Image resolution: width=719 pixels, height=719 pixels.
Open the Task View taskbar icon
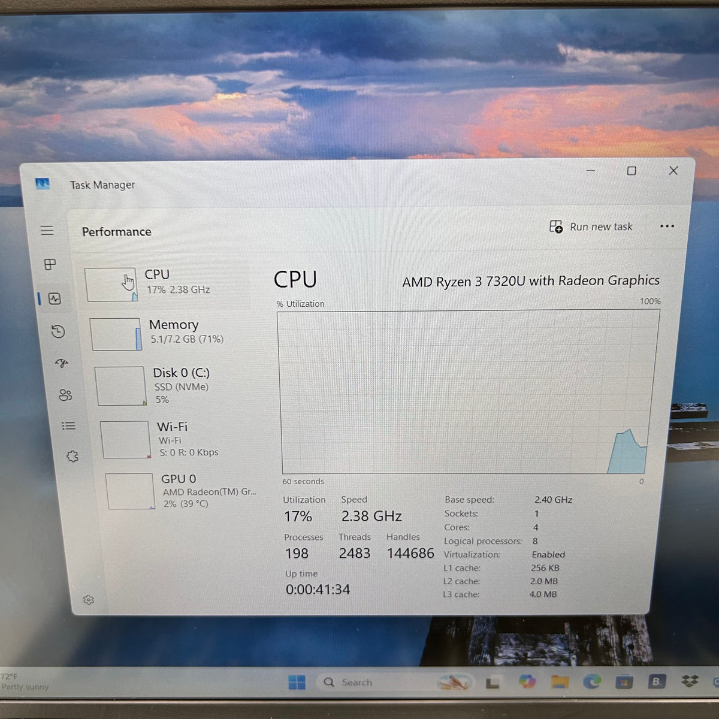point(493,682)
